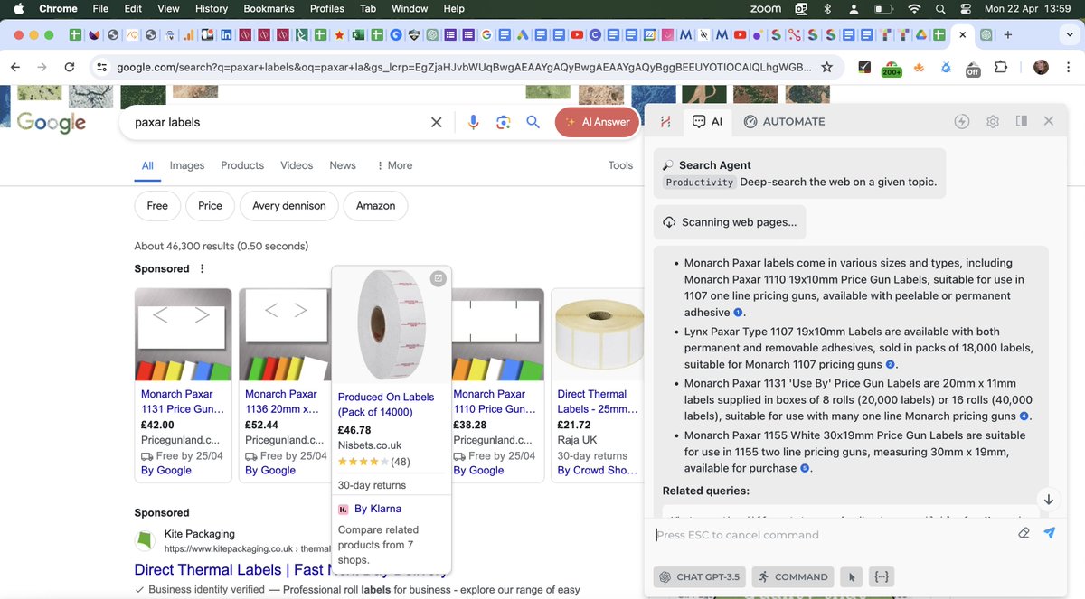Open Direct Thermal Labels 25mm product
The width and height of the screenshot is (1085, 599).
pos(597,401)
